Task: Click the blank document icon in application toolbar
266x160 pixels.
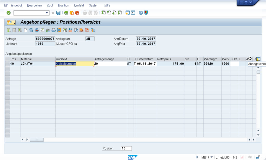Action: tap(25, 30)
